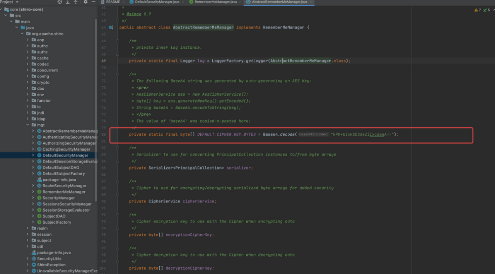The height and width of the screenshot is (274, 495).
Task: Select SessionsSecurityManager in the tree
Action: tap(67, 204)
